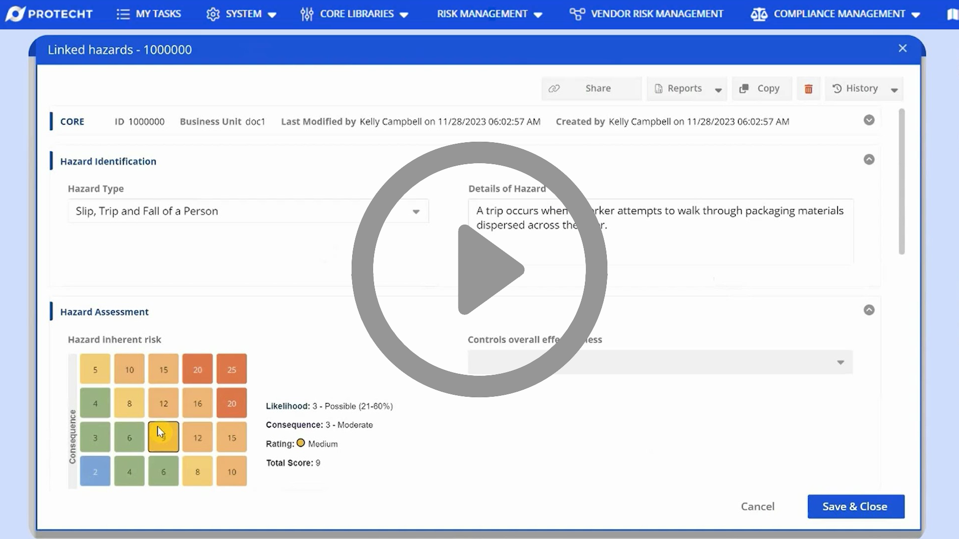Expand the Reports dropdown arrow
Screen dimensions: 959x539
pos(718,90)
